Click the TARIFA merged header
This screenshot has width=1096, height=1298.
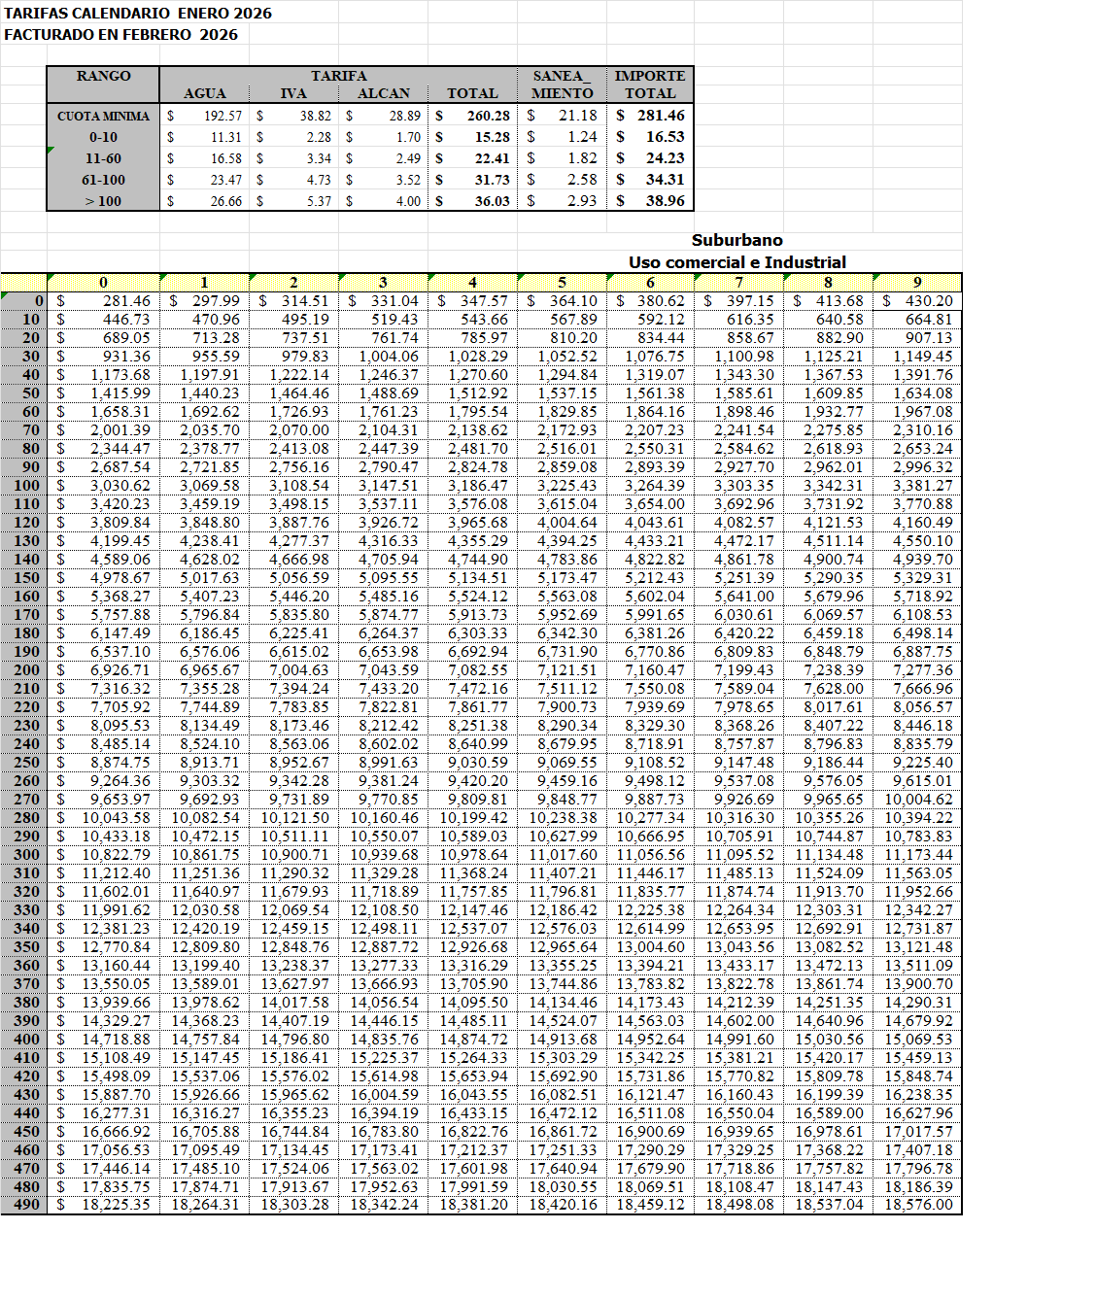coord(338,76)
